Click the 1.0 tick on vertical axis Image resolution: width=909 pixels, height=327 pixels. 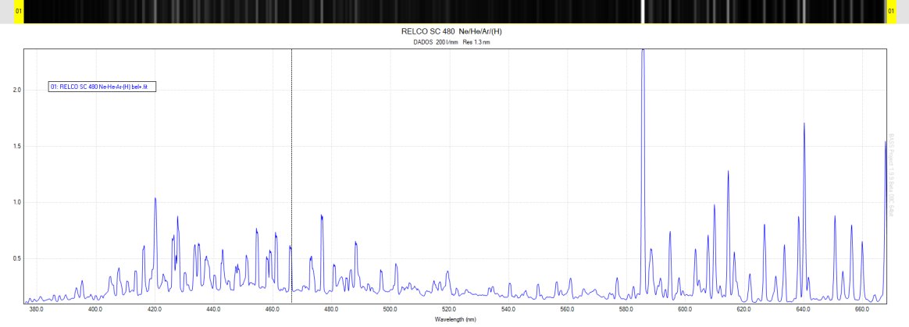tap(15, 202)
